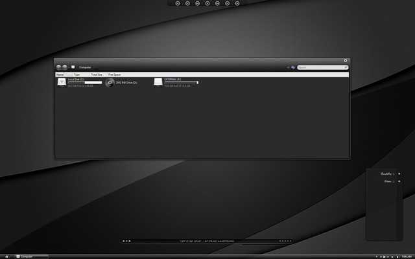Screen dimensions: 415x259
Task: Refresh the Computer window
Action: coord(293,67)
